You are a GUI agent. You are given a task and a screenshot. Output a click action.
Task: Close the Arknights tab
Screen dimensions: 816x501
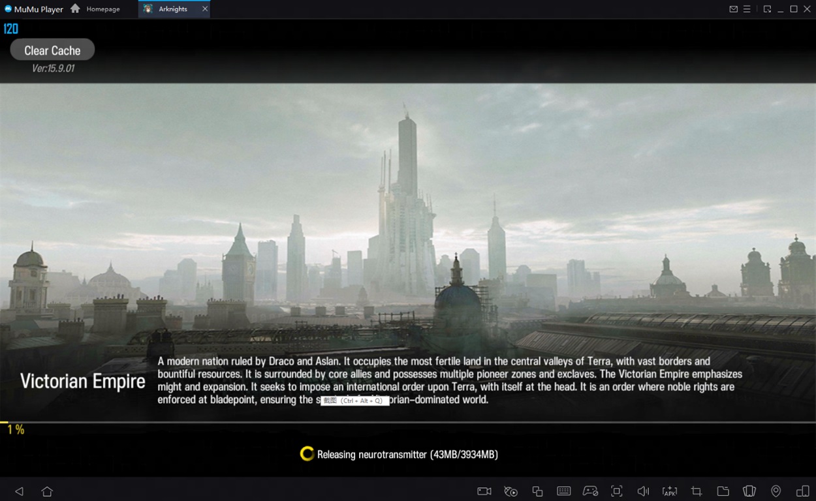(205, 9)
